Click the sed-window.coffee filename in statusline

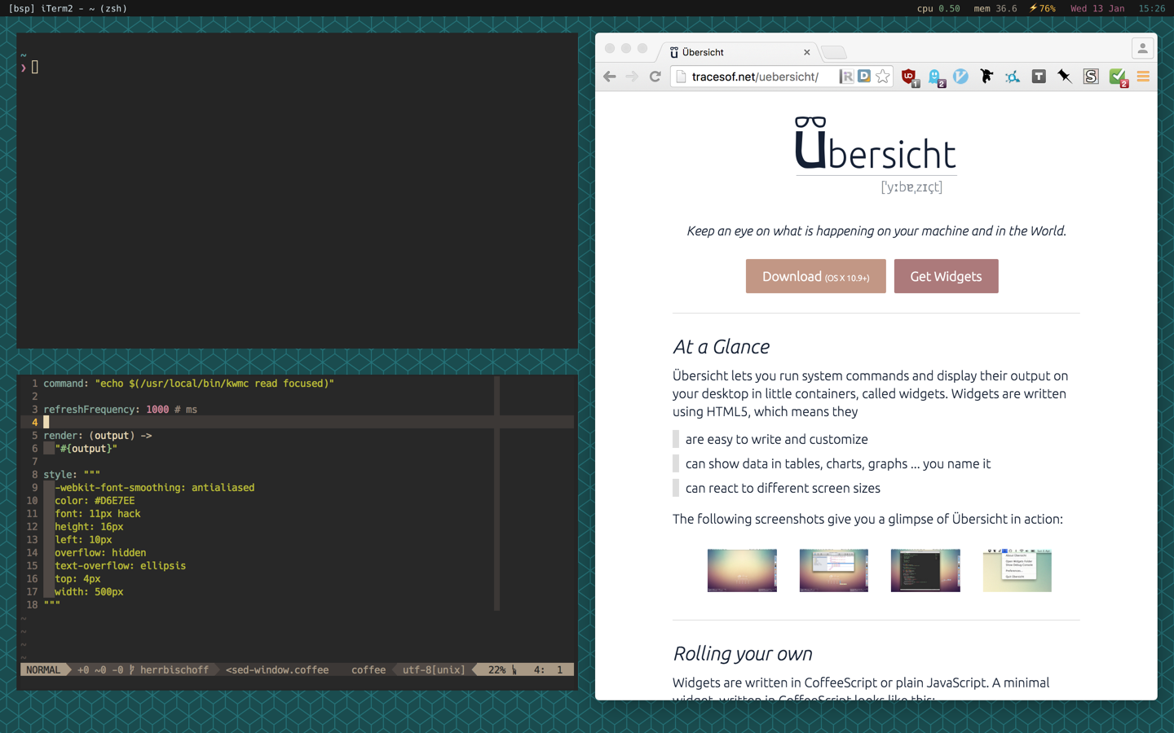tap(277, 669)
